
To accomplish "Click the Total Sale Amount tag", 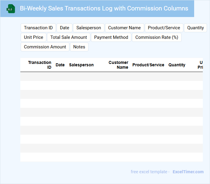I will point(69,37).
